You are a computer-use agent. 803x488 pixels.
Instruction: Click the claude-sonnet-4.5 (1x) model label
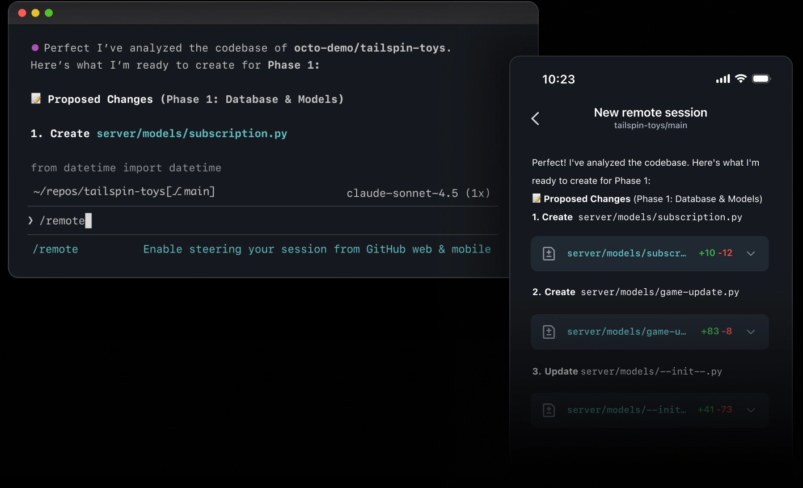pos(419,193)
